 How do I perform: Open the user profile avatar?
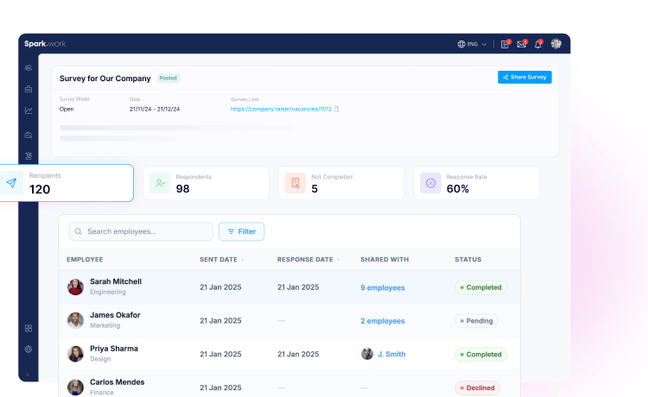click(556, 44)
